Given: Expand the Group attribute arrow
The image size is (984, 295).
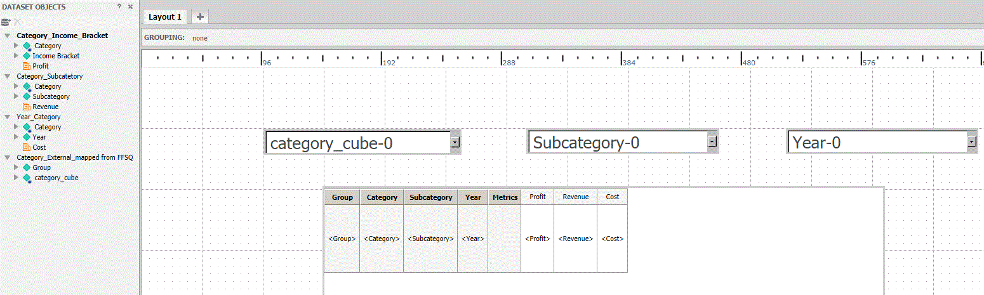Looking at the screenshot, I should point(17,167).
